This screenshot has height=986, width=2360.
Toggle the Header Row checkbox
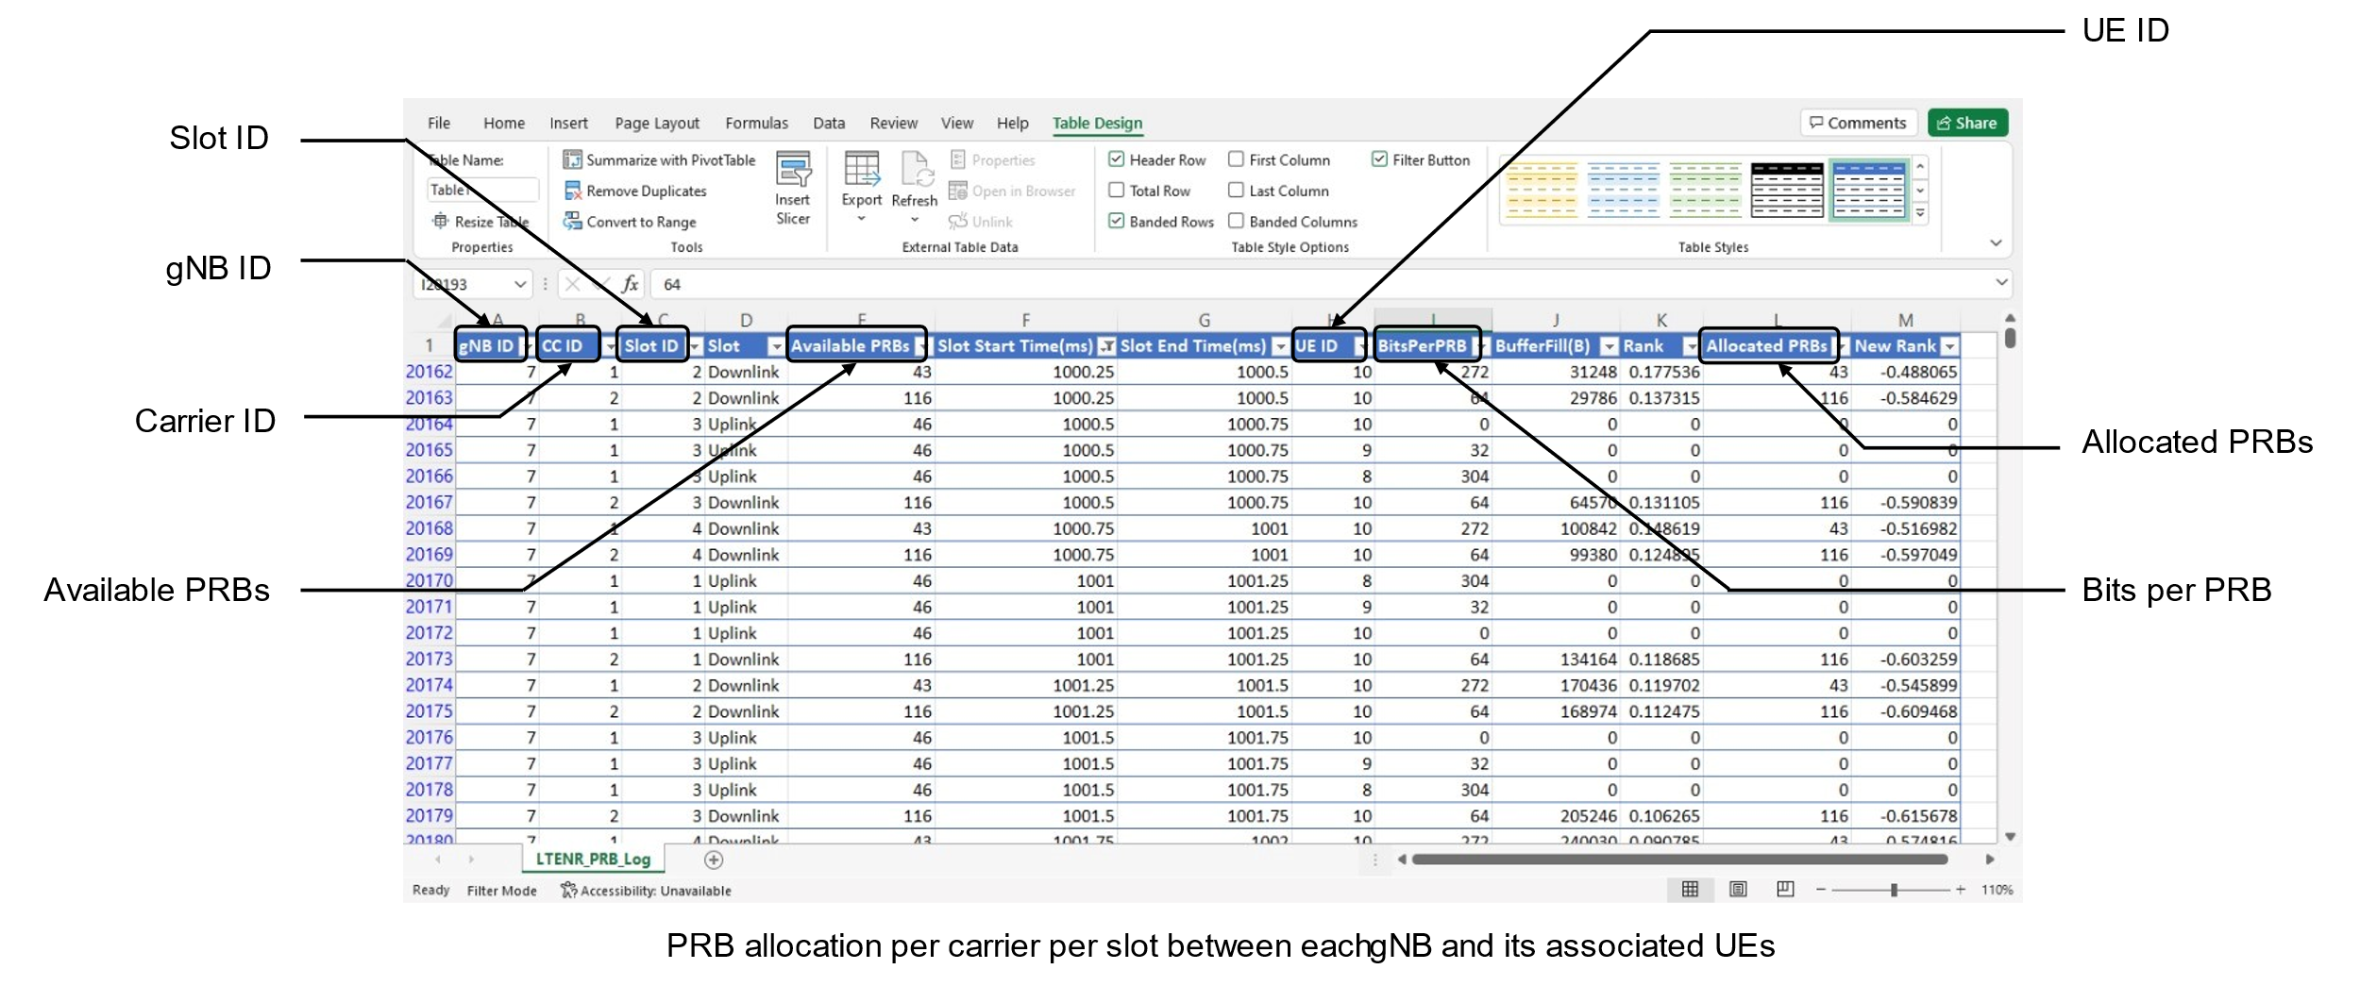(1116, 159)
